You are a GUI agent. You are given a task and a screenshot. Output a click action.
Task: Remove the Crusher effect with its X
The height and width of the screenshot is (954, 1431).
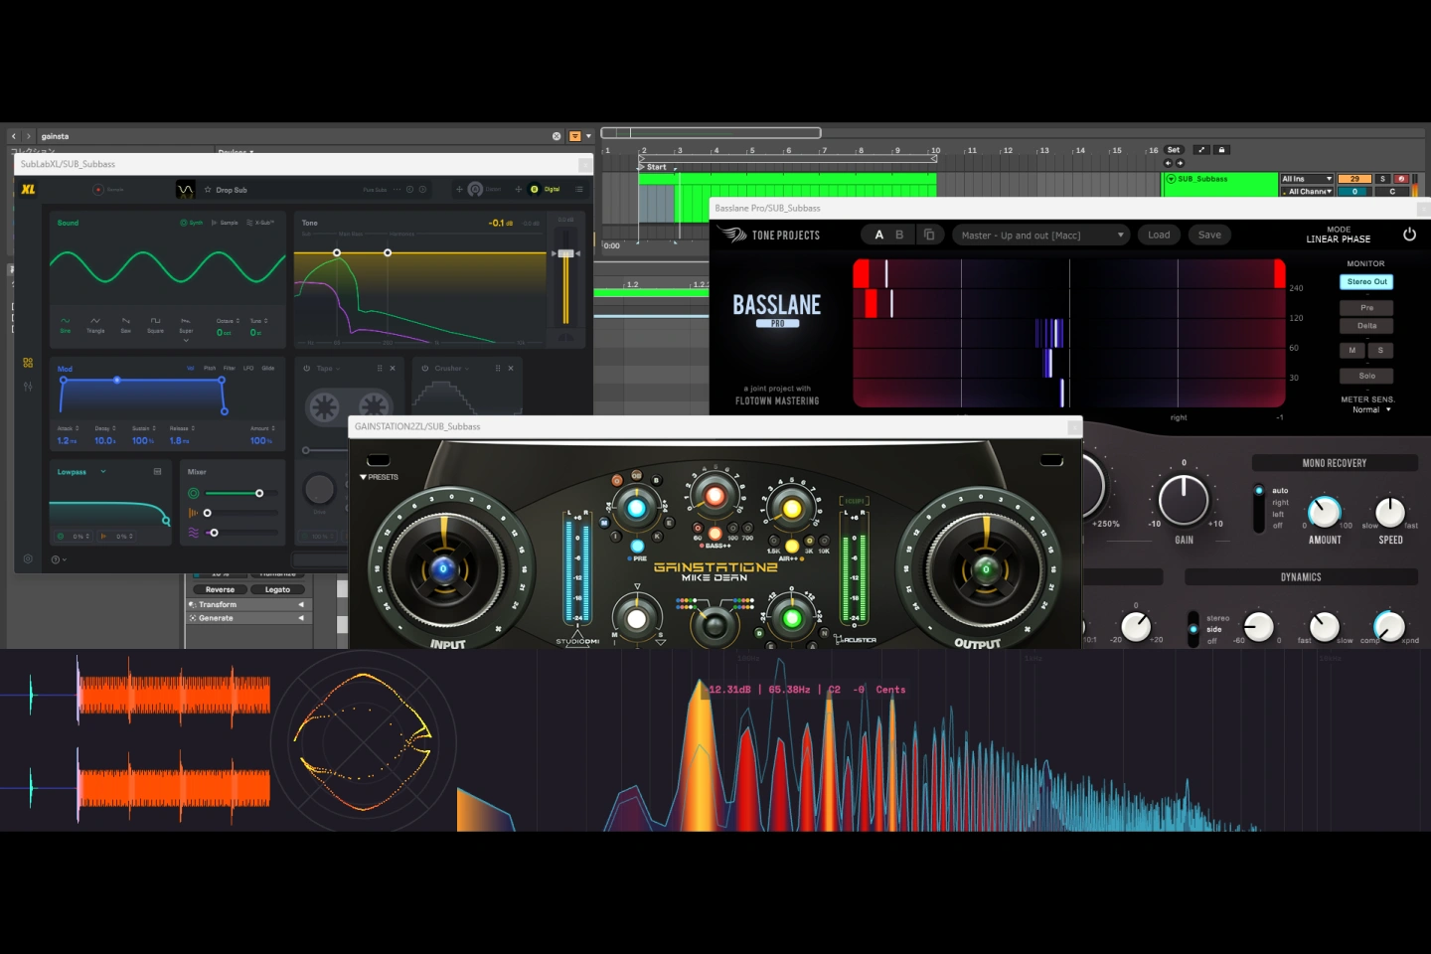point(511,369)
